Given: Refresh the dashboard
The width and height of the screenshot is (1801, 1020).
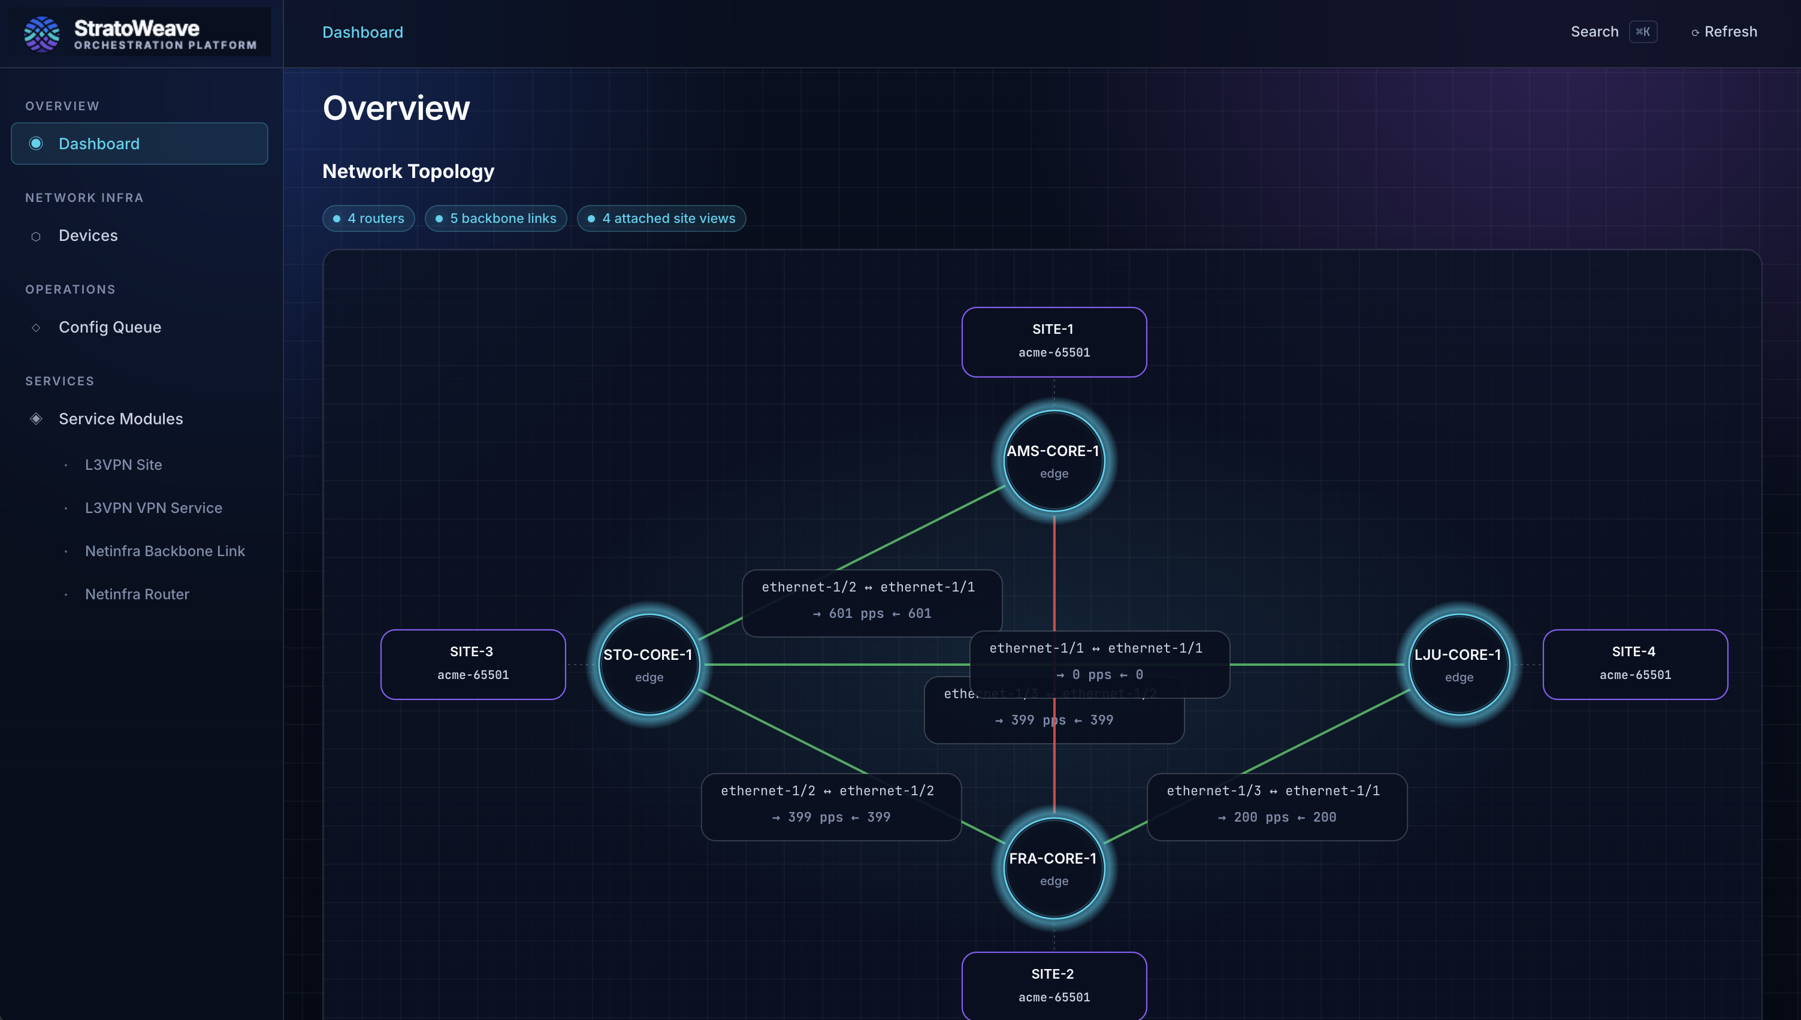Looking at the screenshot, I should point(1724,32).
